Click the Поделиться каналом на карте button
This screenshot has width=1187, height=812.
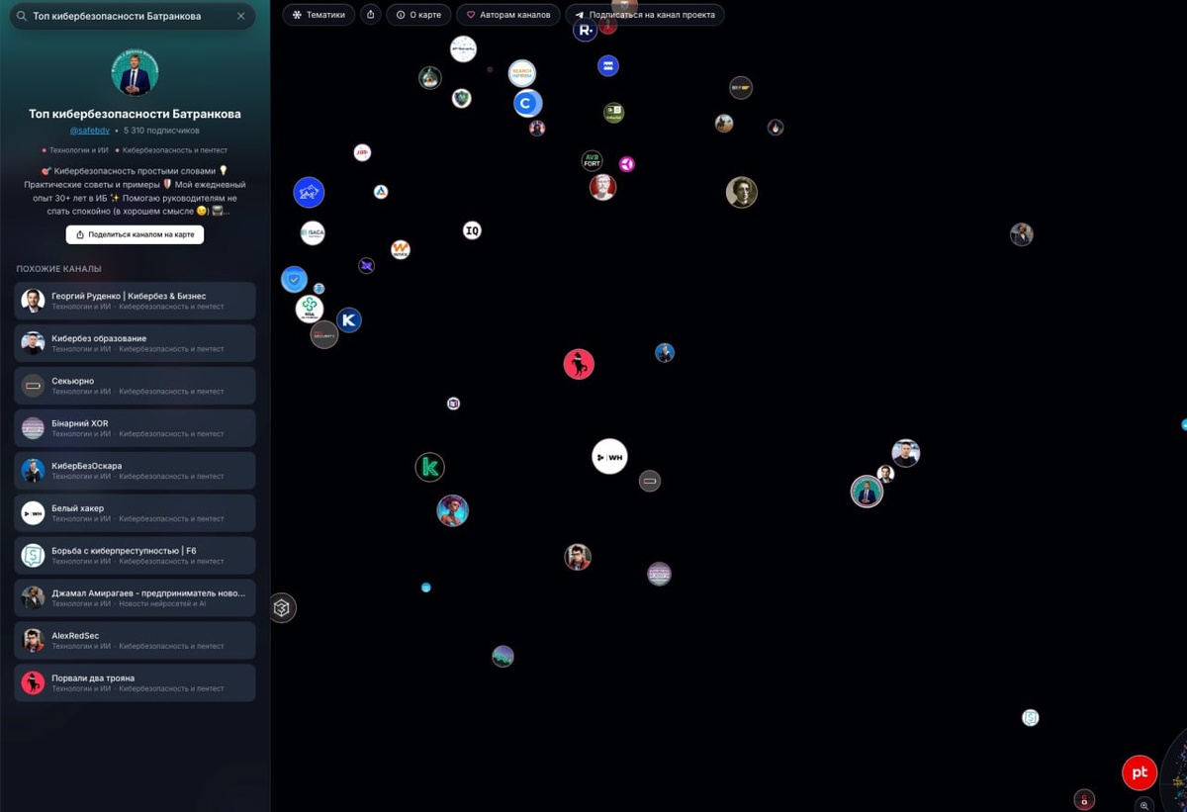point(135,234)
